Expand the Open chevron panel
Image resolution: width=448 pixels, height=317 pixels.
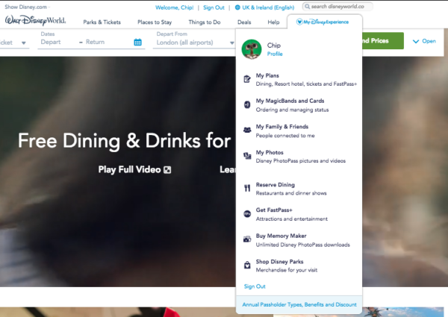click(x=423, y=41)
